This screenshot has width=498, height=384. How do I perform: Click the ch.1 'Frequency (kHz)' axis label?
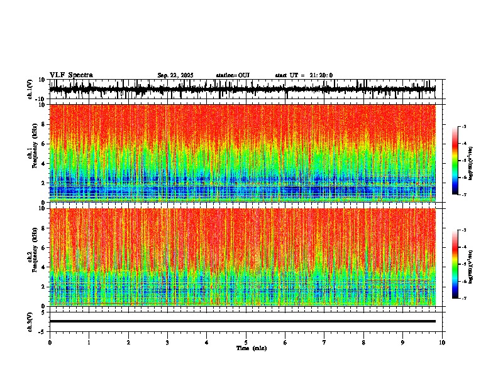[35, 146]
